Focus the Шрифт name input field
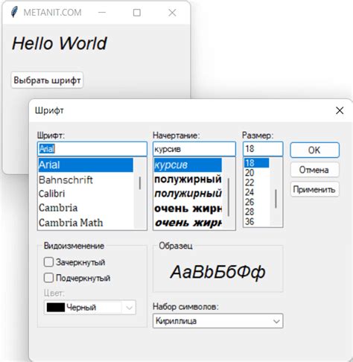 coord(92,149)
